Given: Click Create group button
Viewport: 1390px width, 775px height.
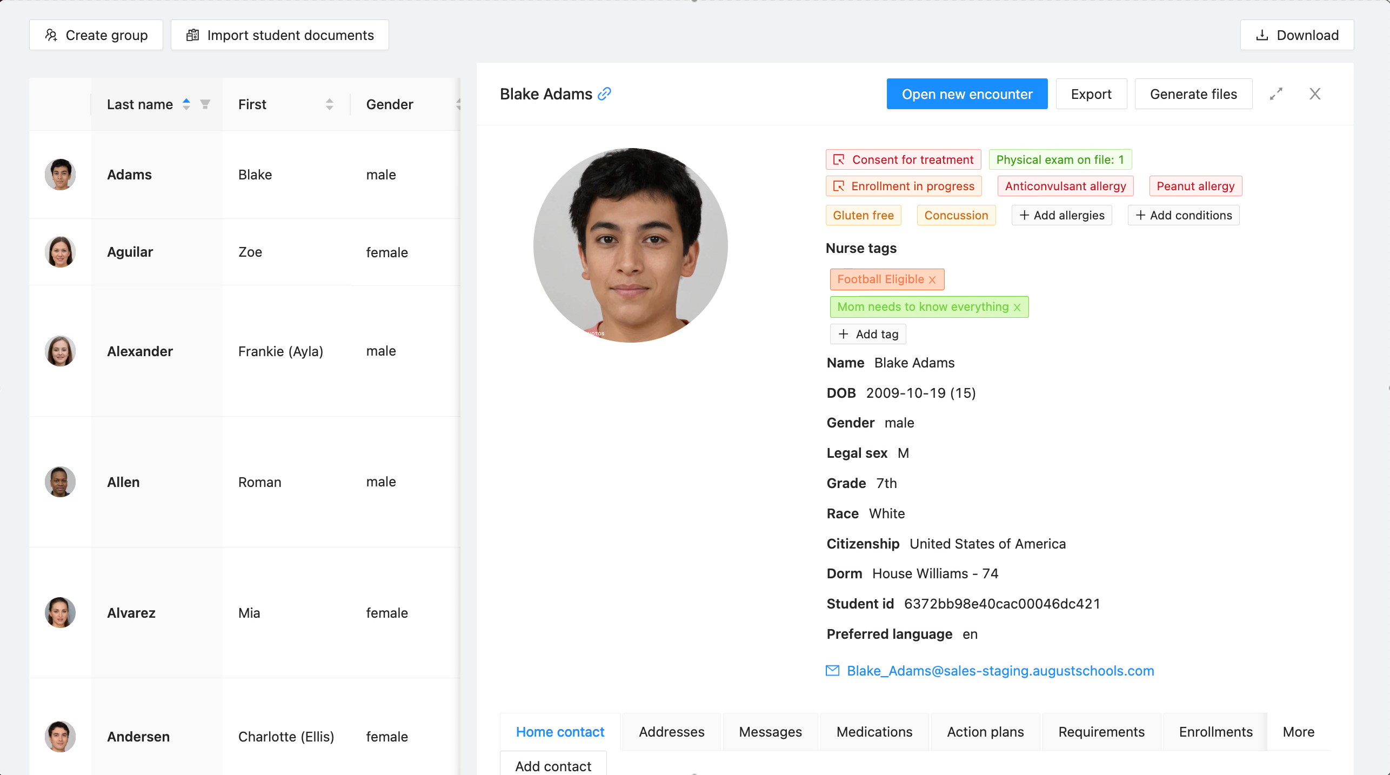Looking at the screenshot, I should (96, 35).
